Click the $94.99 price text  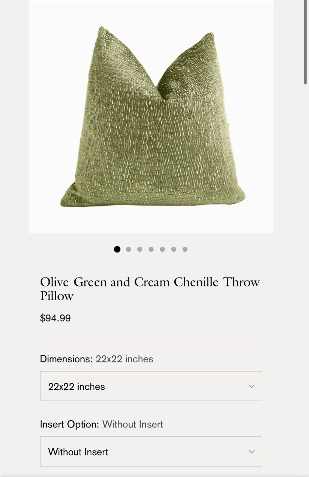click(55, 318)
